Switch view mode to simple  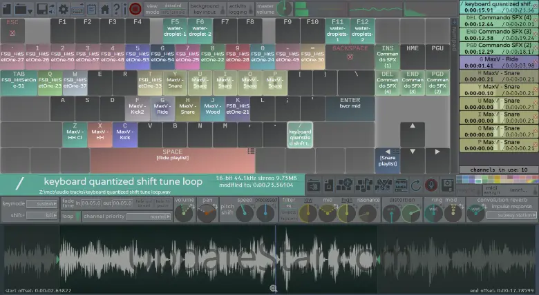pyautogui.click(x=178, y=12)
